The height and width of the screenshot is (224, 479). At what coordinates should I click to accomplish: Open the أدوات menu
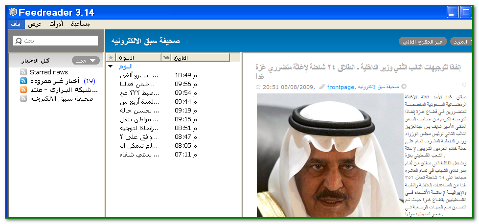click(57, 24)
